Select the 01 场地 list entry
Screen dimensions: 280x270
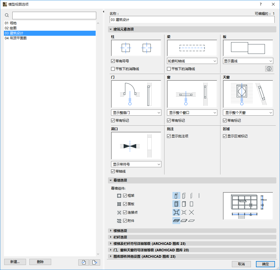12,23
